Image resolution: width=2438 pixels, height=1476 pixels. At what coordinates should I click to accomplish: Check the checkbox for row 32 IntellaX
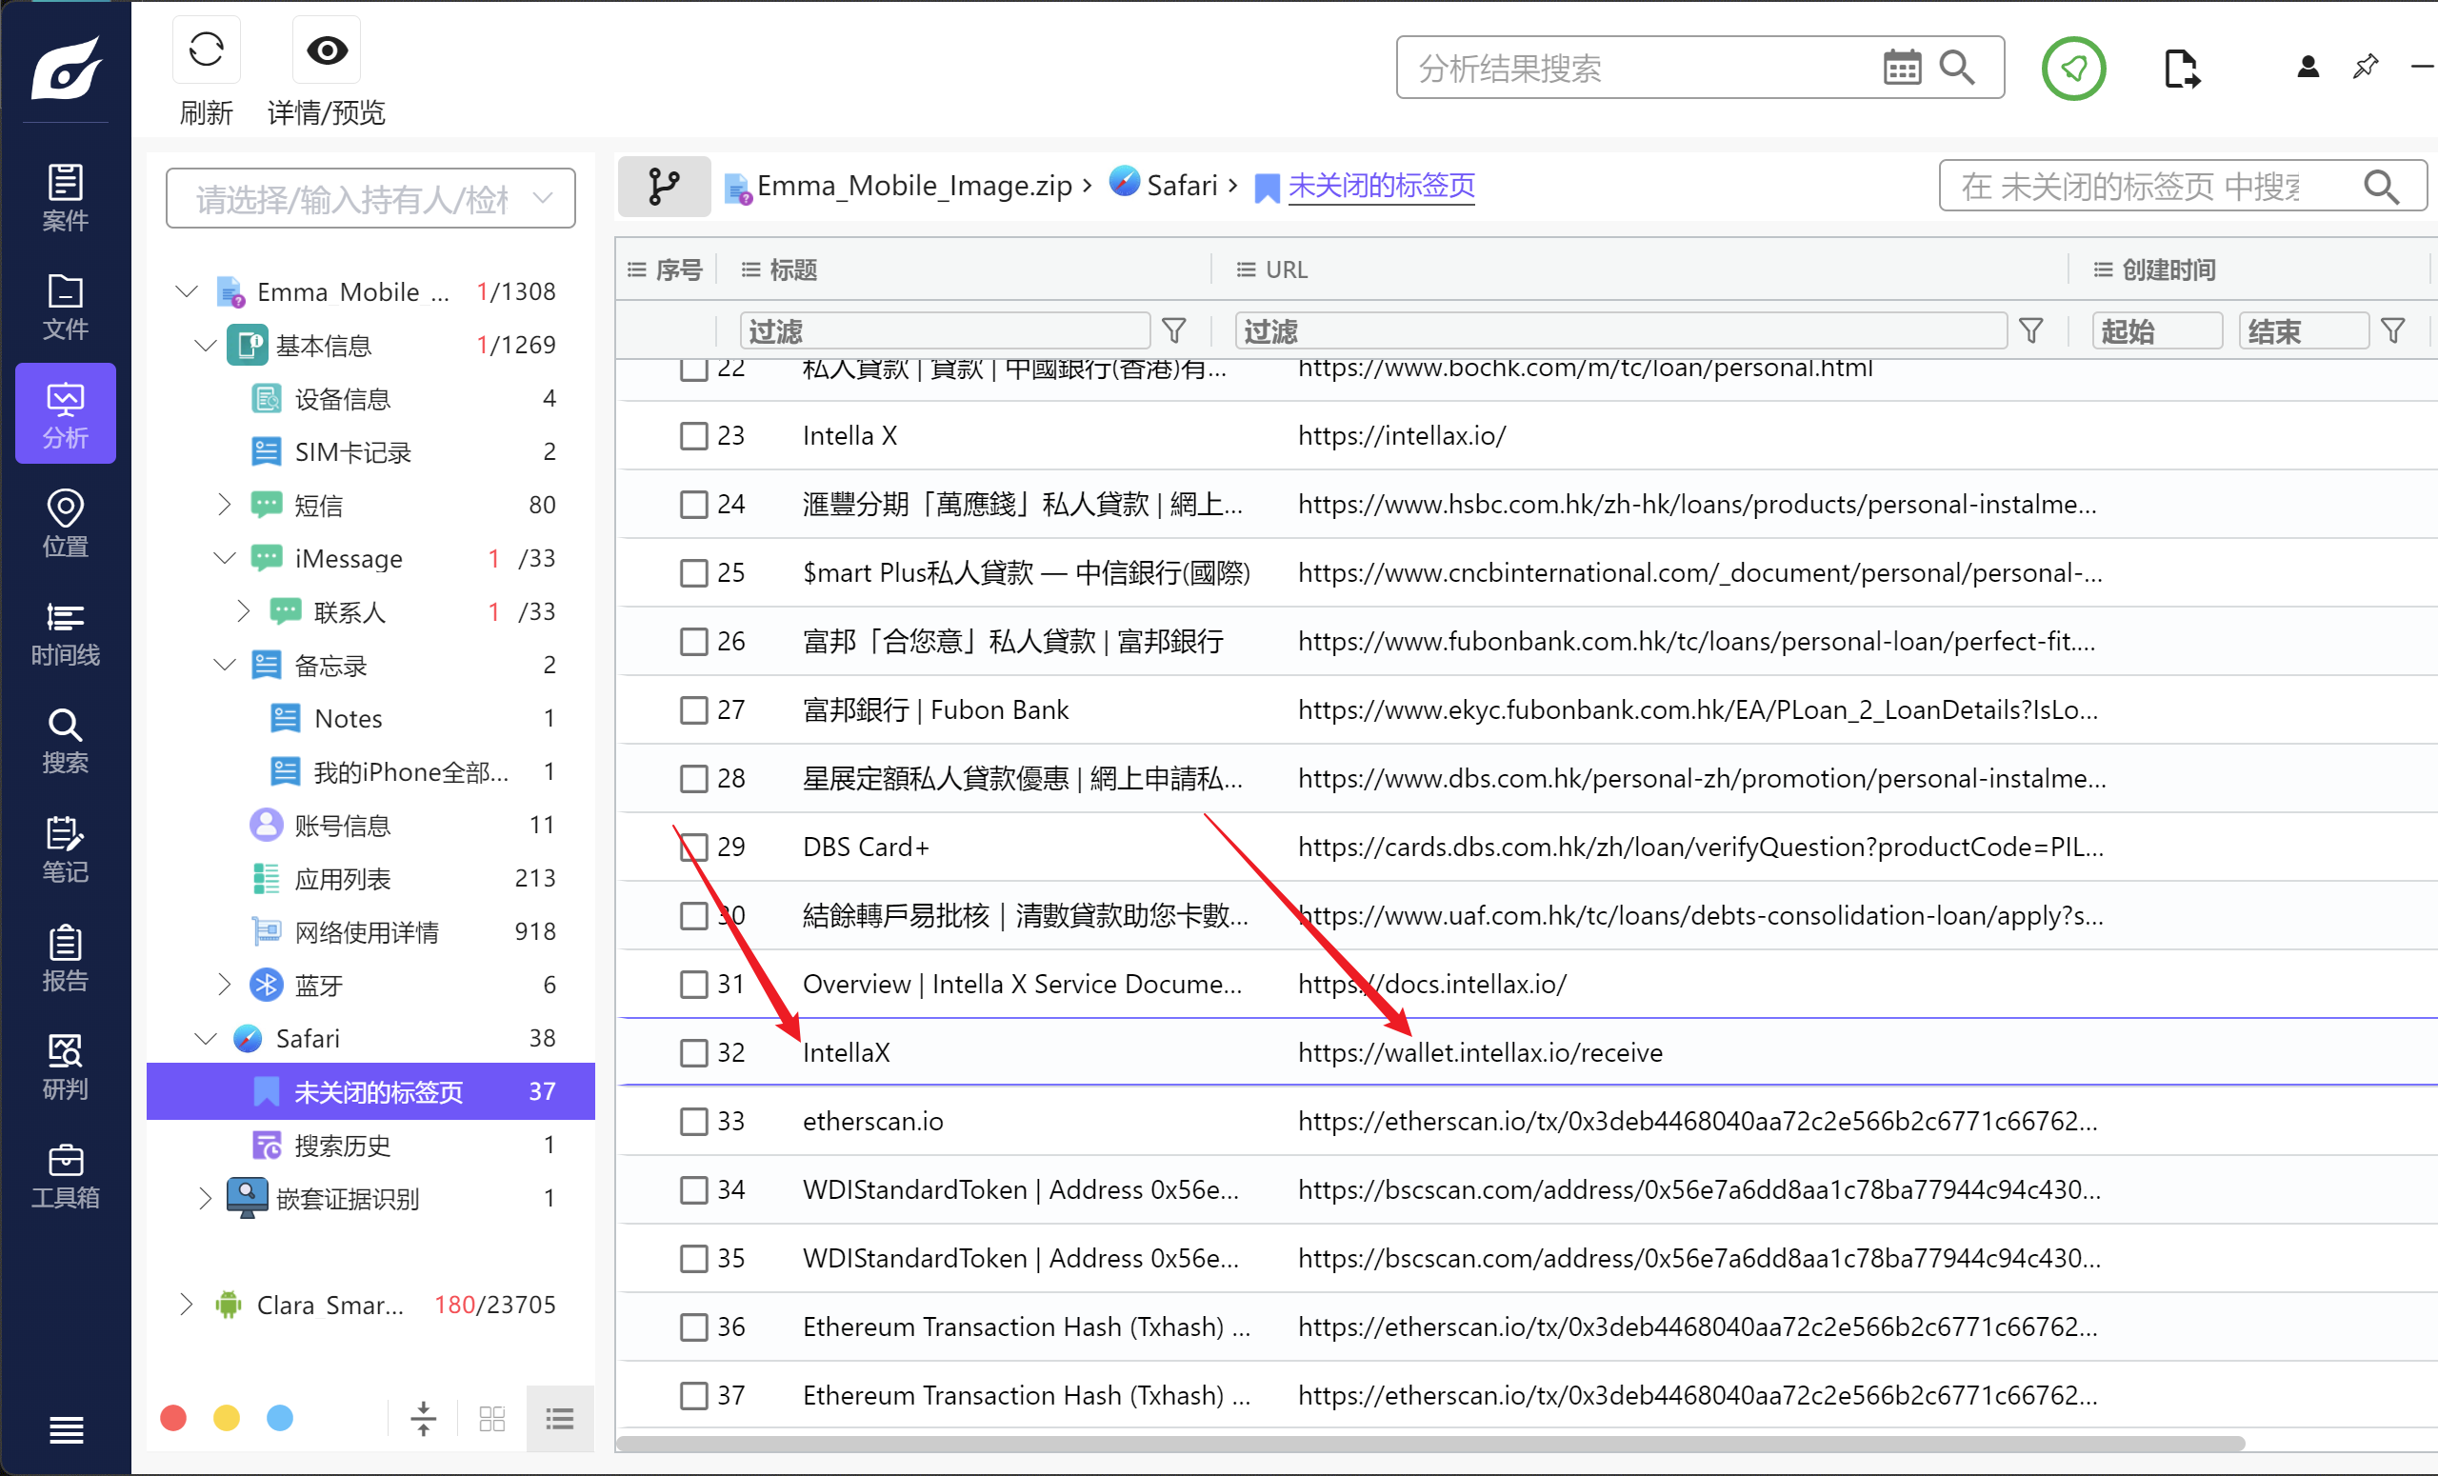(693, 1052)
